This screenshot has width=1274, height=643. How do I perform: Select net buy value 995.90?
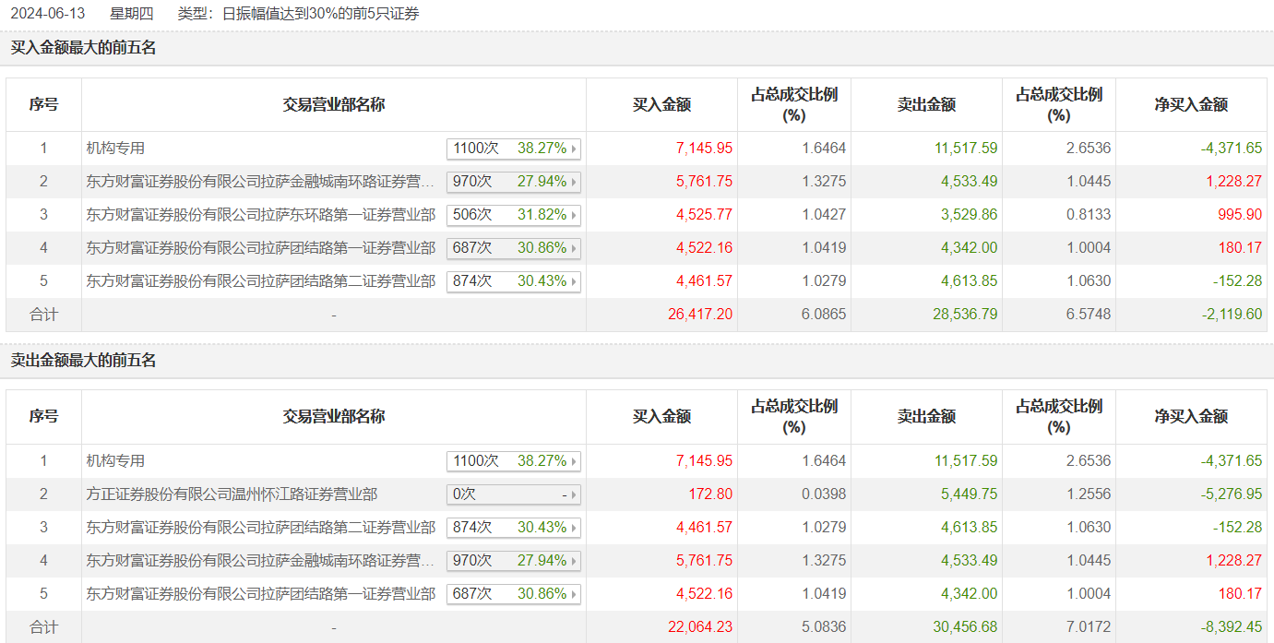(x=1240, y=215)
